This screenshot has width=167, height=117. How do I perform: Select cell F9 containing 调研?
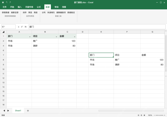[127, 65]
